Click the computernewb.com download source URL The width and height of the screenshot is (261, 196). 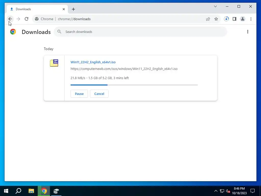coord(124,69)
